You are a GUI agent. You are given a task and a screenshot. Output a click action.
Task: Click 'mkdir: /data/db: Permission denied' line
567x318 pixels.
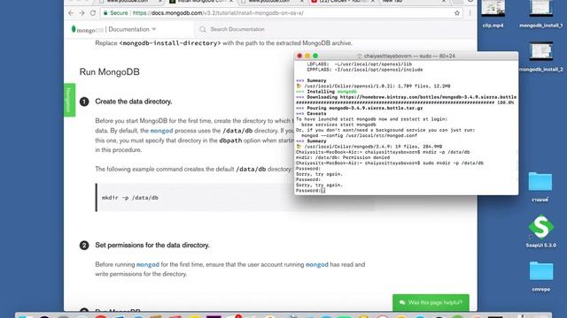pyautogui.click(x=343, y=157)
